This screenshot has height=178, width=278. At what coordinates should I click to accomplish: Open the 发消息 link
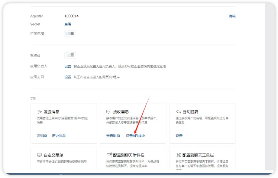tap(42, 136)
